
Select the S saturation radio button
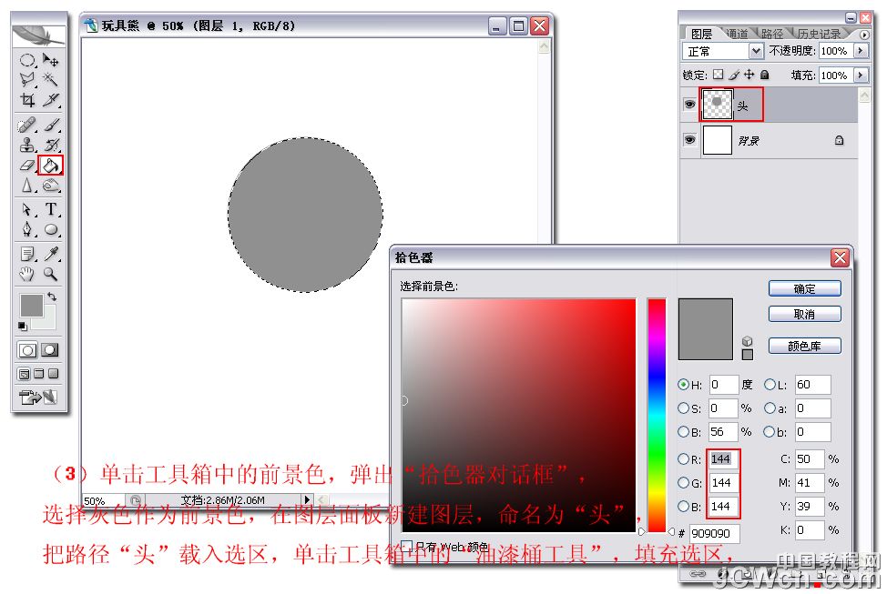point(683,408)
